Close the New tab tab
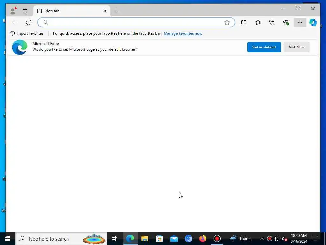The width and height of the screenshot is (326, 245). point(105,11)
